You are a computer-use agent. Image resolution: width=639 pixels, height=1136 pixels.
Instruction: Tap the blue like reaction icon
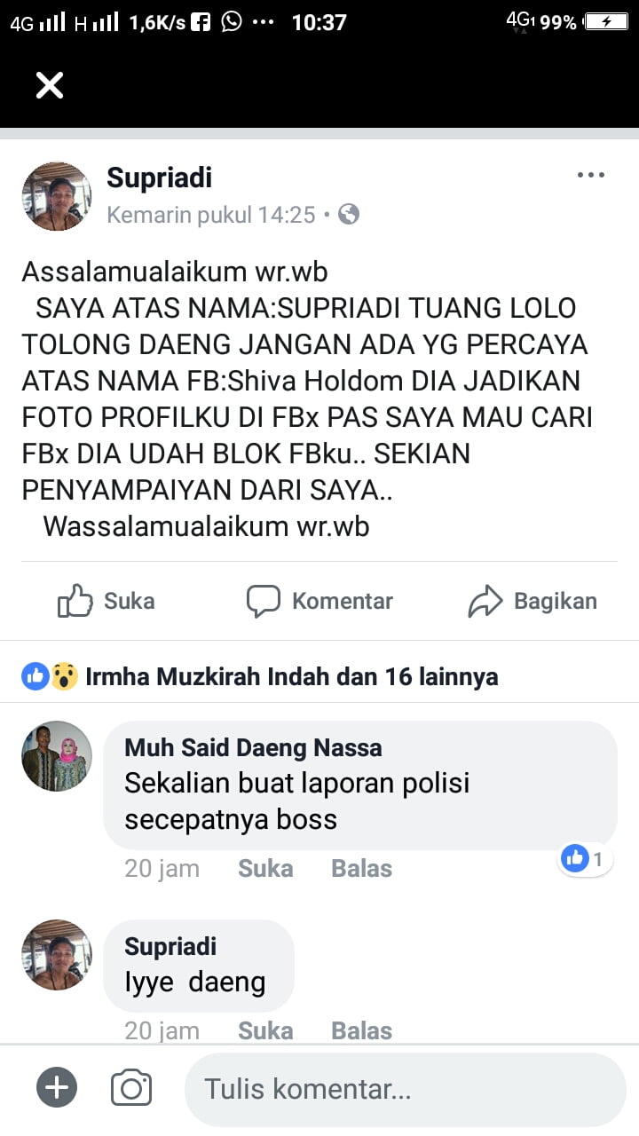35,677
